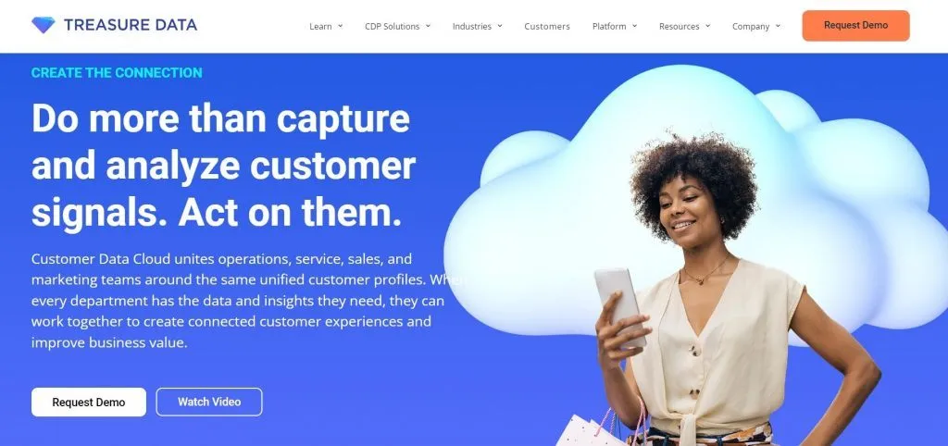Click the Treasure Data diamond logo icon
Viewport: 948px width, 446px height.
click(43, 25)
